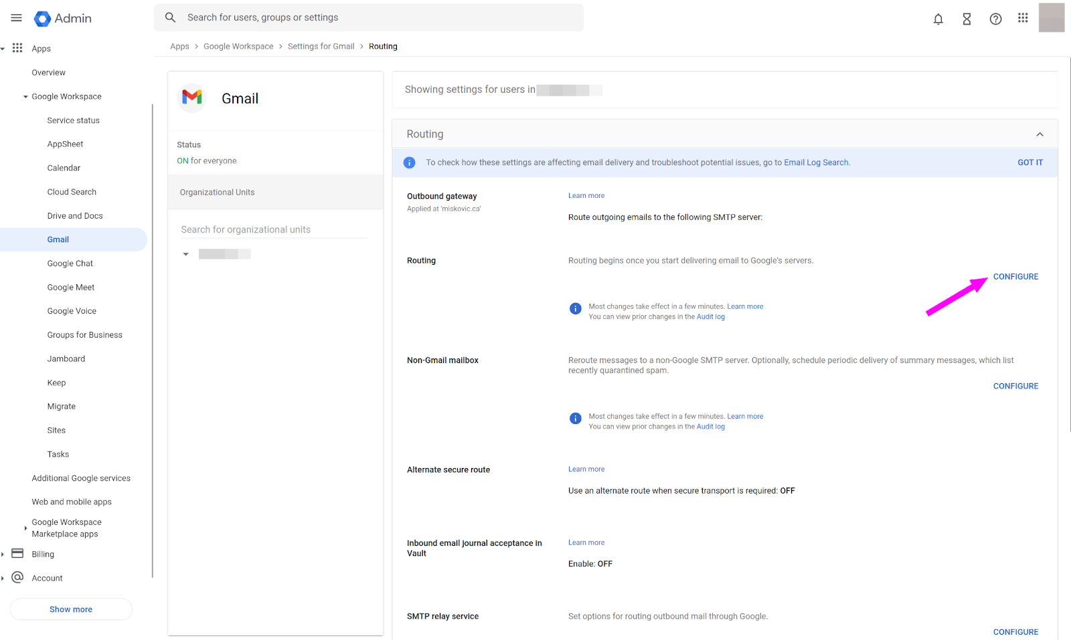
Task: Click the Account at-sign icon
Action: click(x=17, y=577)
